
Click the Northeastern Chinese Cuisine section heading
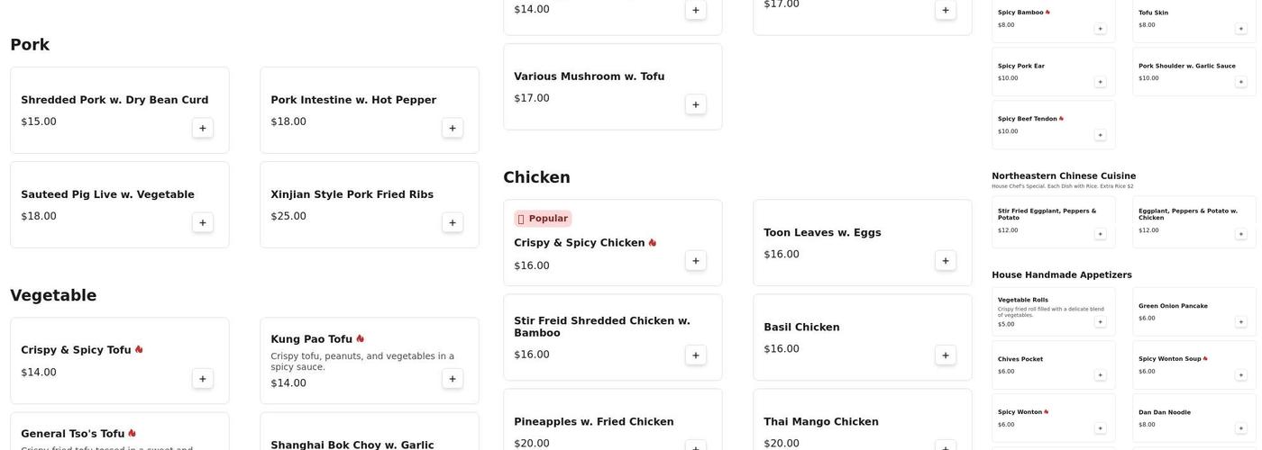click(1064, 176)
